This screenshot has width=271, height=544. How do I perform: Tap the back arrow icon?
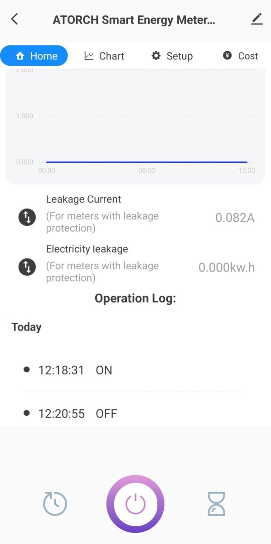[x=15, y=19]
